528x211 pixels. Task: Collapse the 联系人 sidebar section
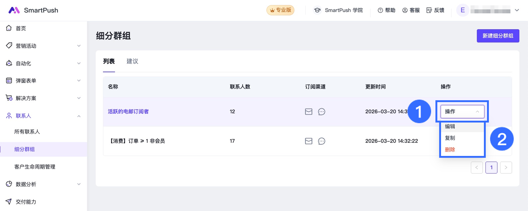43,116
